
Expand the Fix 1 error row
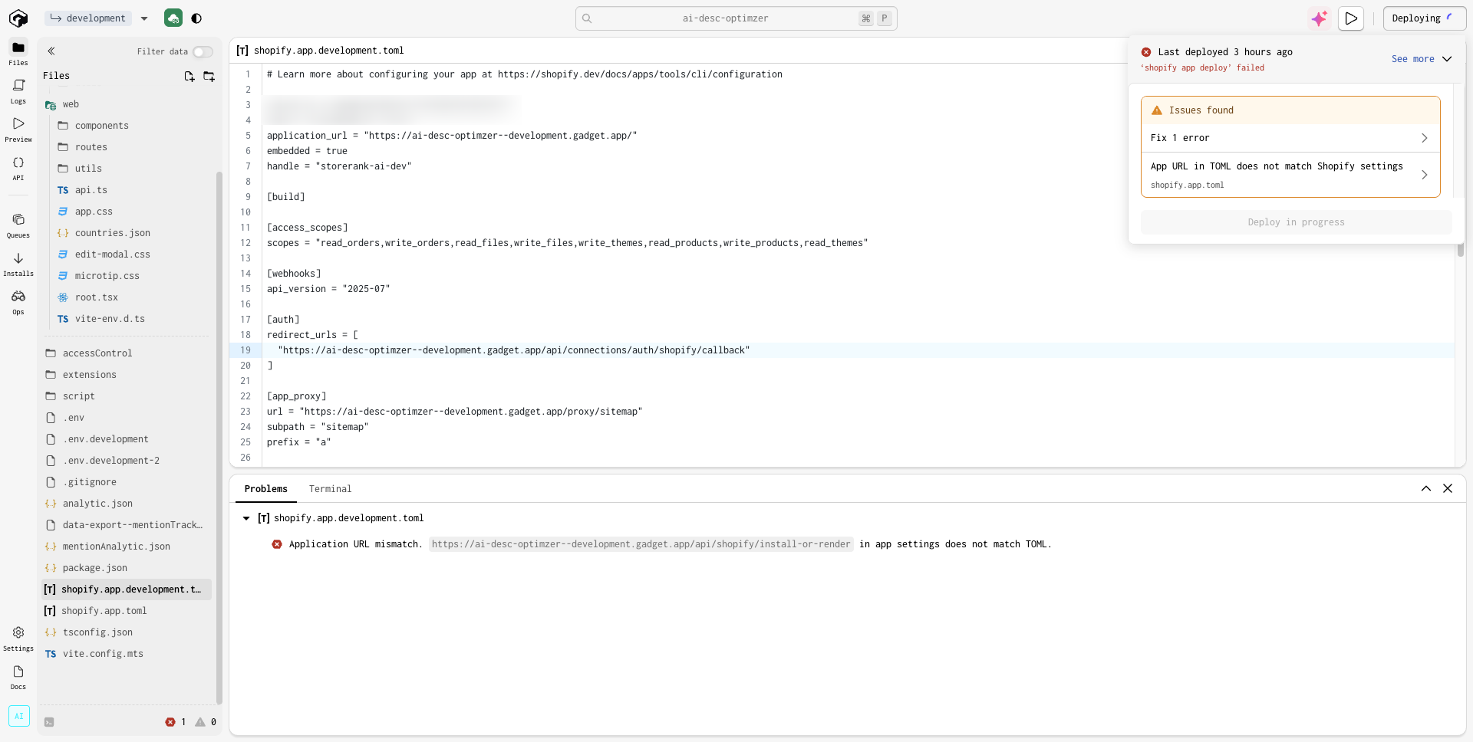click(1290, 138)
